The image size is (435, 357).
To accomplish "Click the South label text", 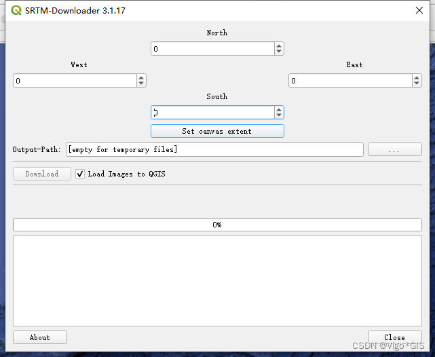I will (217, 96).
